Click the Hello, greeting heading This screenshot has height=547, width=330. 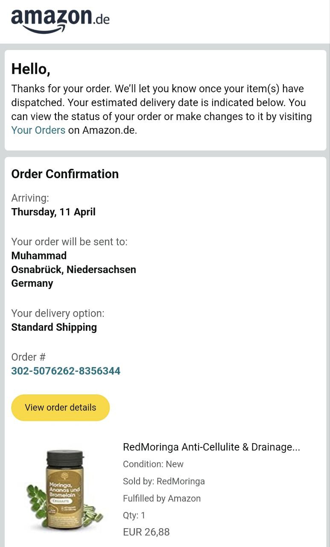point(31,69)
